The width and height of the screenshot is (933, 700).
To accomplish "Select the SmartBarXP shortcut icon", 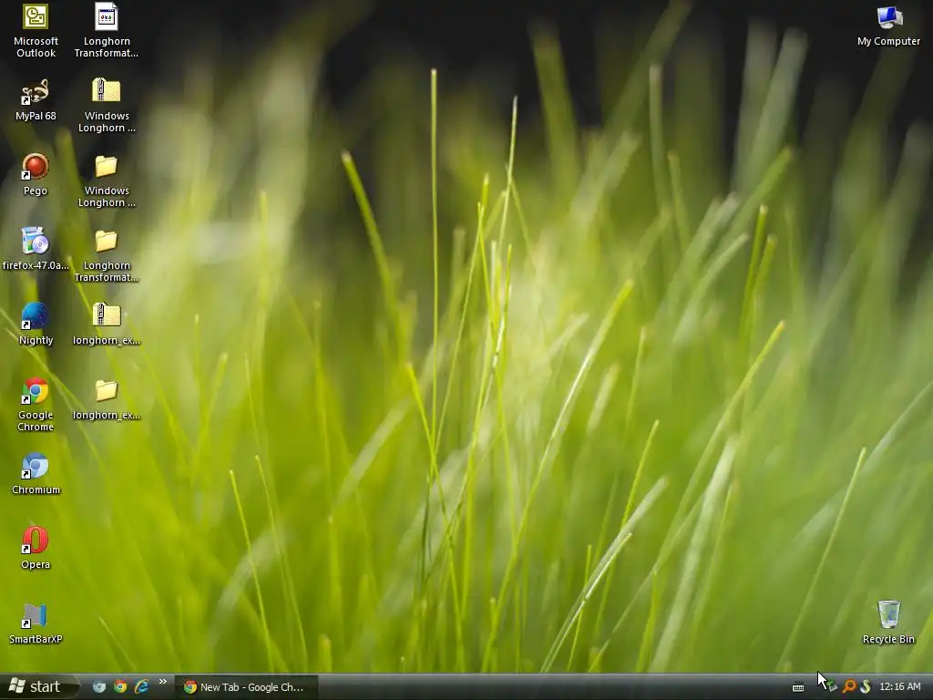I will (x=36, y=623).
